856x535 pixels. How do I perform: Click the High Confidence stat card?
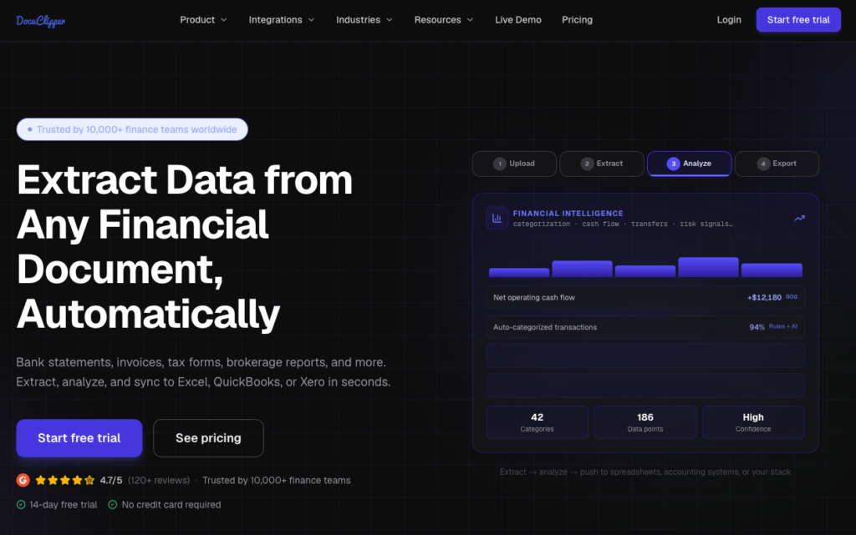[753, 422]
